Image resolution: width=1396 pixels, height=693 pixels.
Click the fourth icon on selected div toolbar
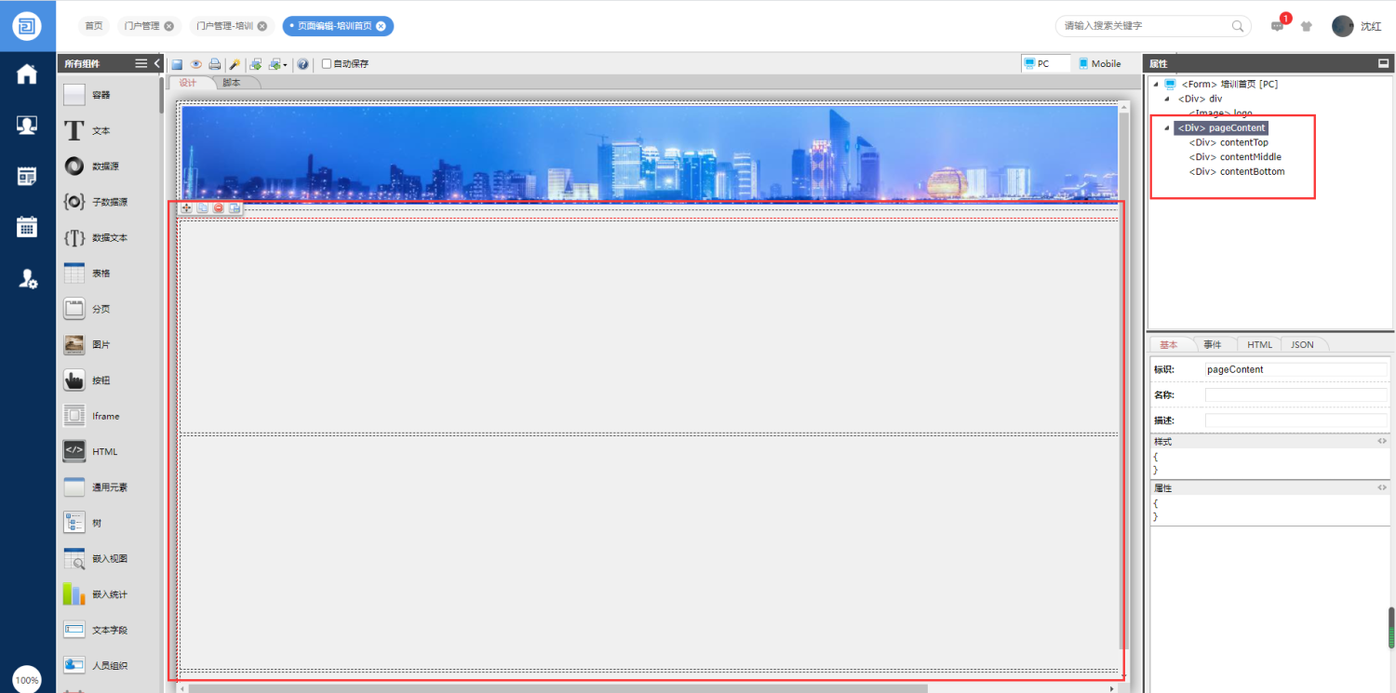(235, 208)
